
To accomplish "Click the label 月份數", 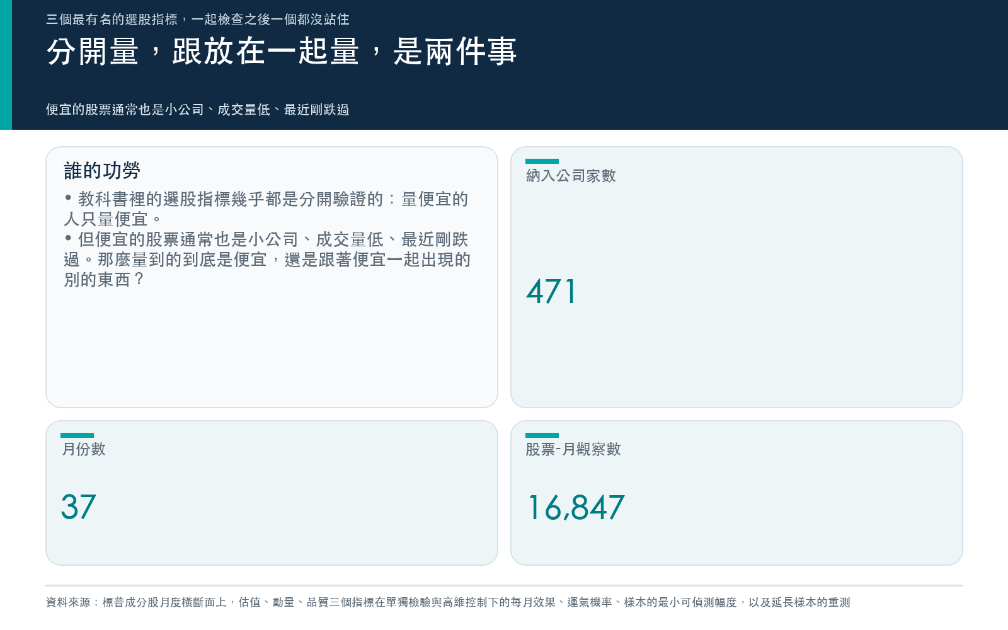I will [x=83, y=449].
